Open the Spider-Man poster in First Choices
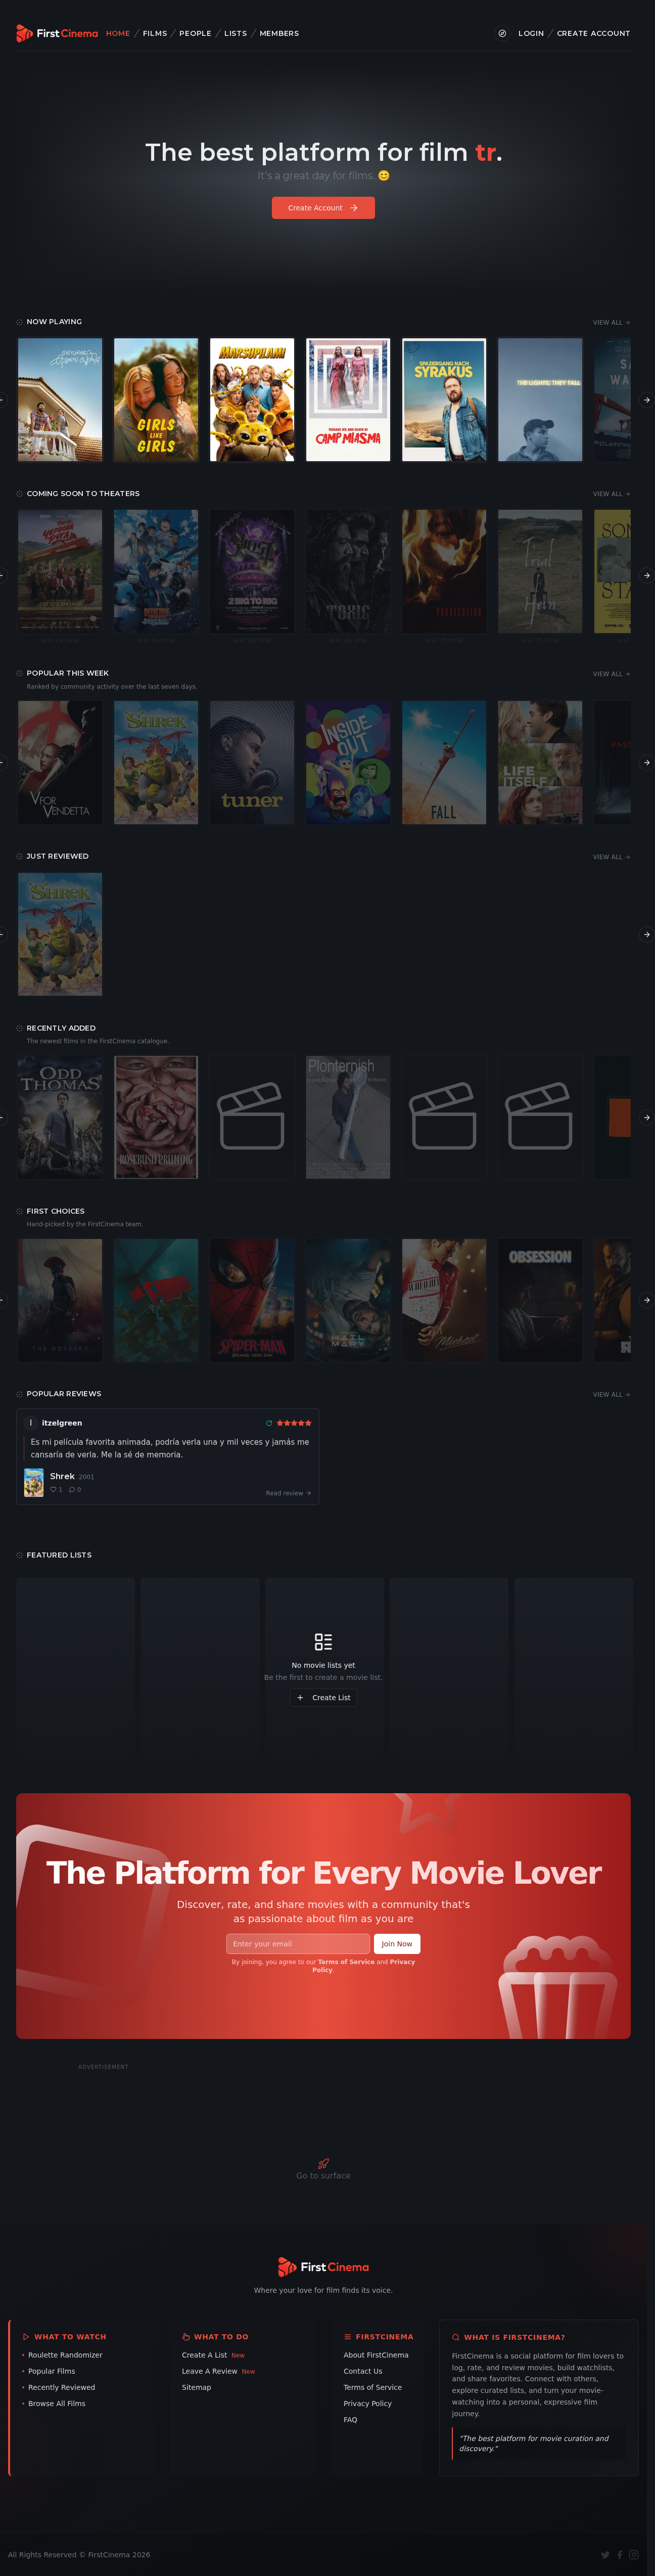This screenshot has width=655, height=2576. [252, 1301]
